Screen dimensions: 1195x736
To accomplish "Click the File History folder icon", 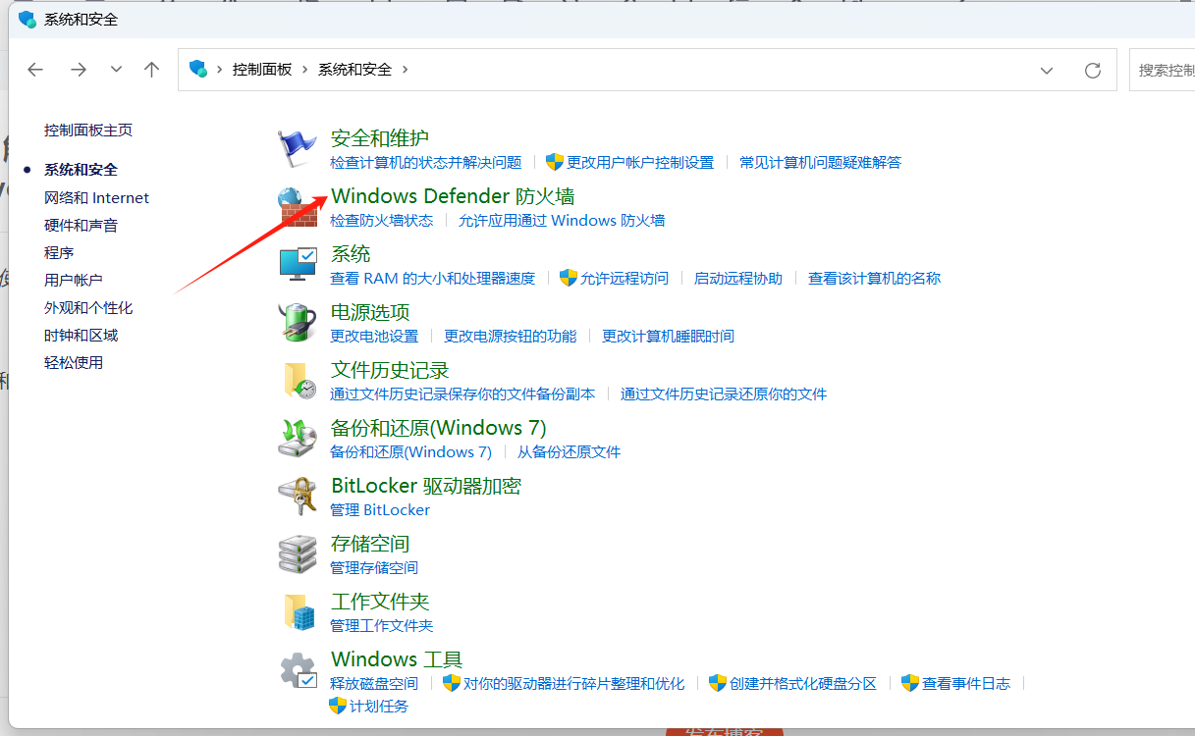I will [299, 381].
